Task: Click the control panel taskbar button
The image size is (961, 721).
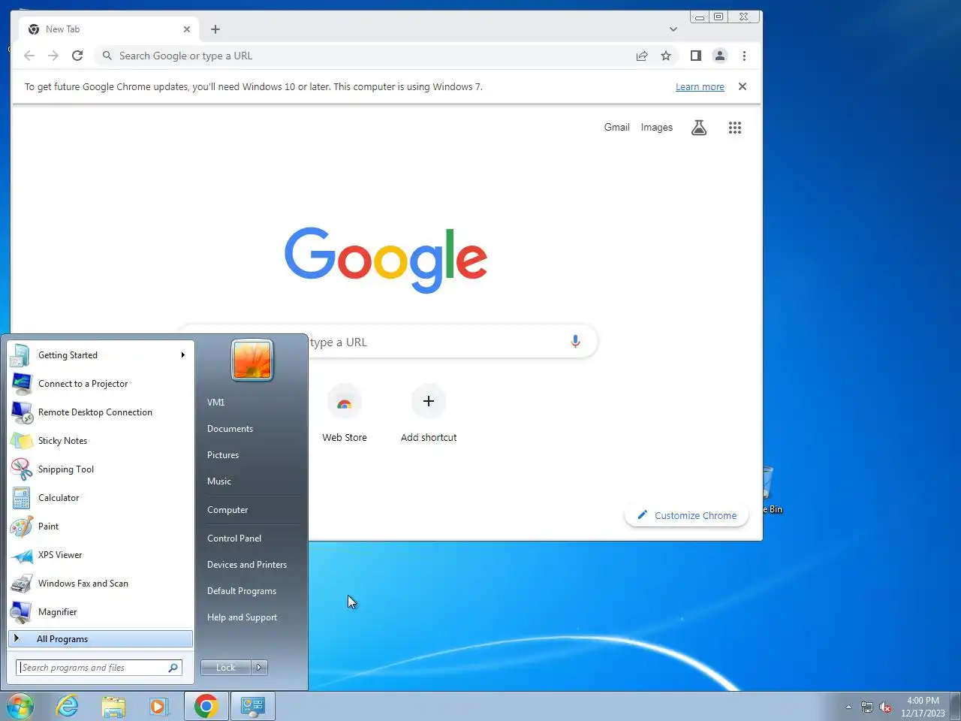Action: coord(253,706)
